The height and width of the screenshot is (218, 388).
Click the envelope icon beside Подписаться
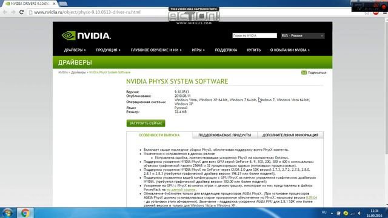pyautogui.click(x=304, y=73)
